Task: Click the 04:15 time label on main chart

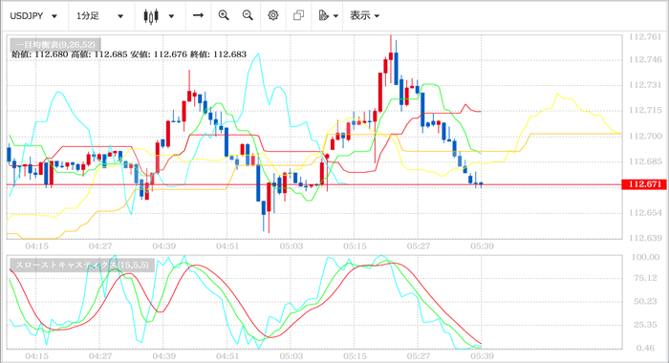Action: (36, 246)
